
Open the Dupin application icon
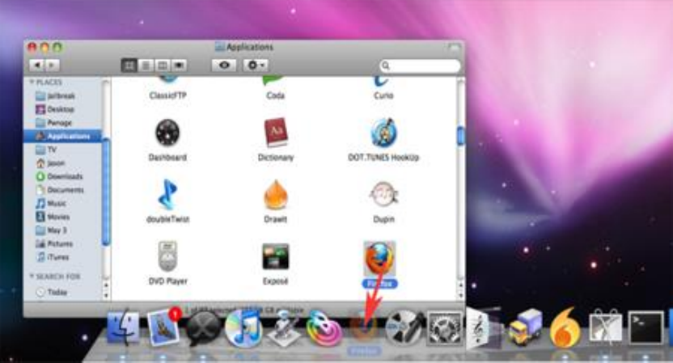(383, 194)
